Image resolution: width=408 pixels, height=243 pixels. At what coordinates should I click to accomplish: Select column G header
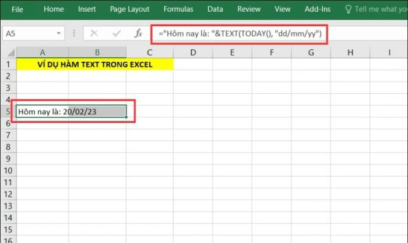311,52
